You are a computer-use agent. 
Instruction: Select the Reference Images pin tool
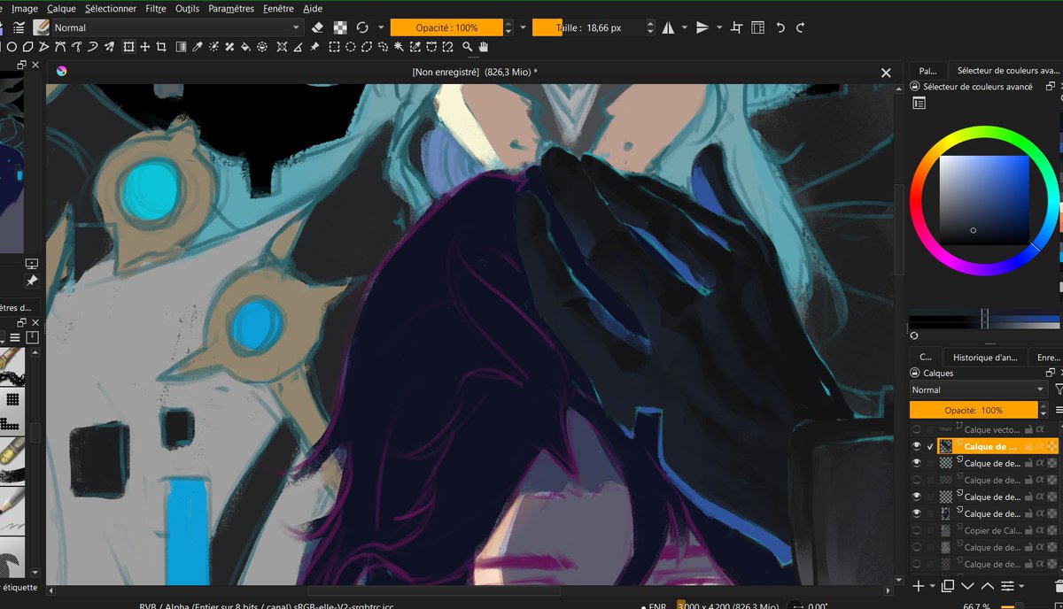coord(314,47)
